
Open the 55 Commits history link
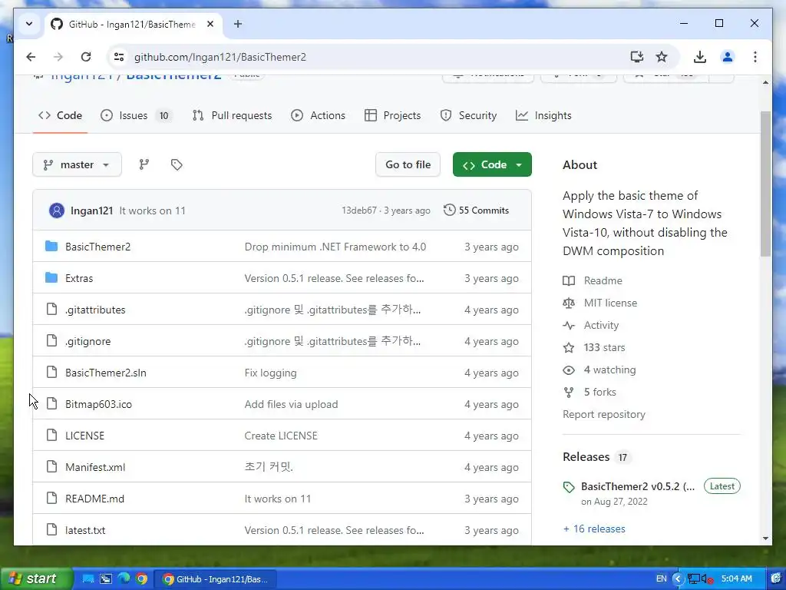(476, 210)
